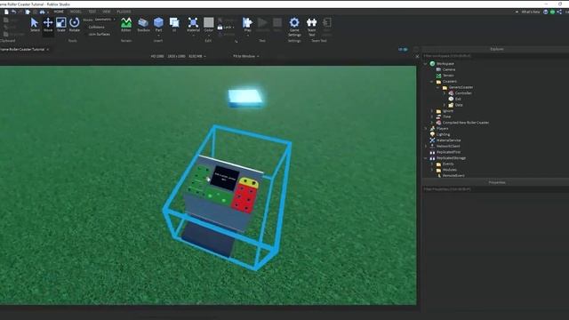Select ReplicatedFirst in Explorer

(445, 152)
